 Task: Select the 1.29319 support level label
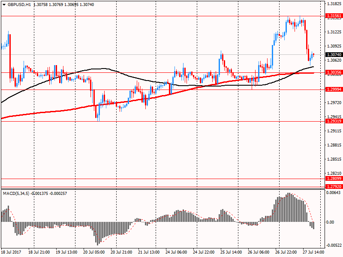pos(334,121)
